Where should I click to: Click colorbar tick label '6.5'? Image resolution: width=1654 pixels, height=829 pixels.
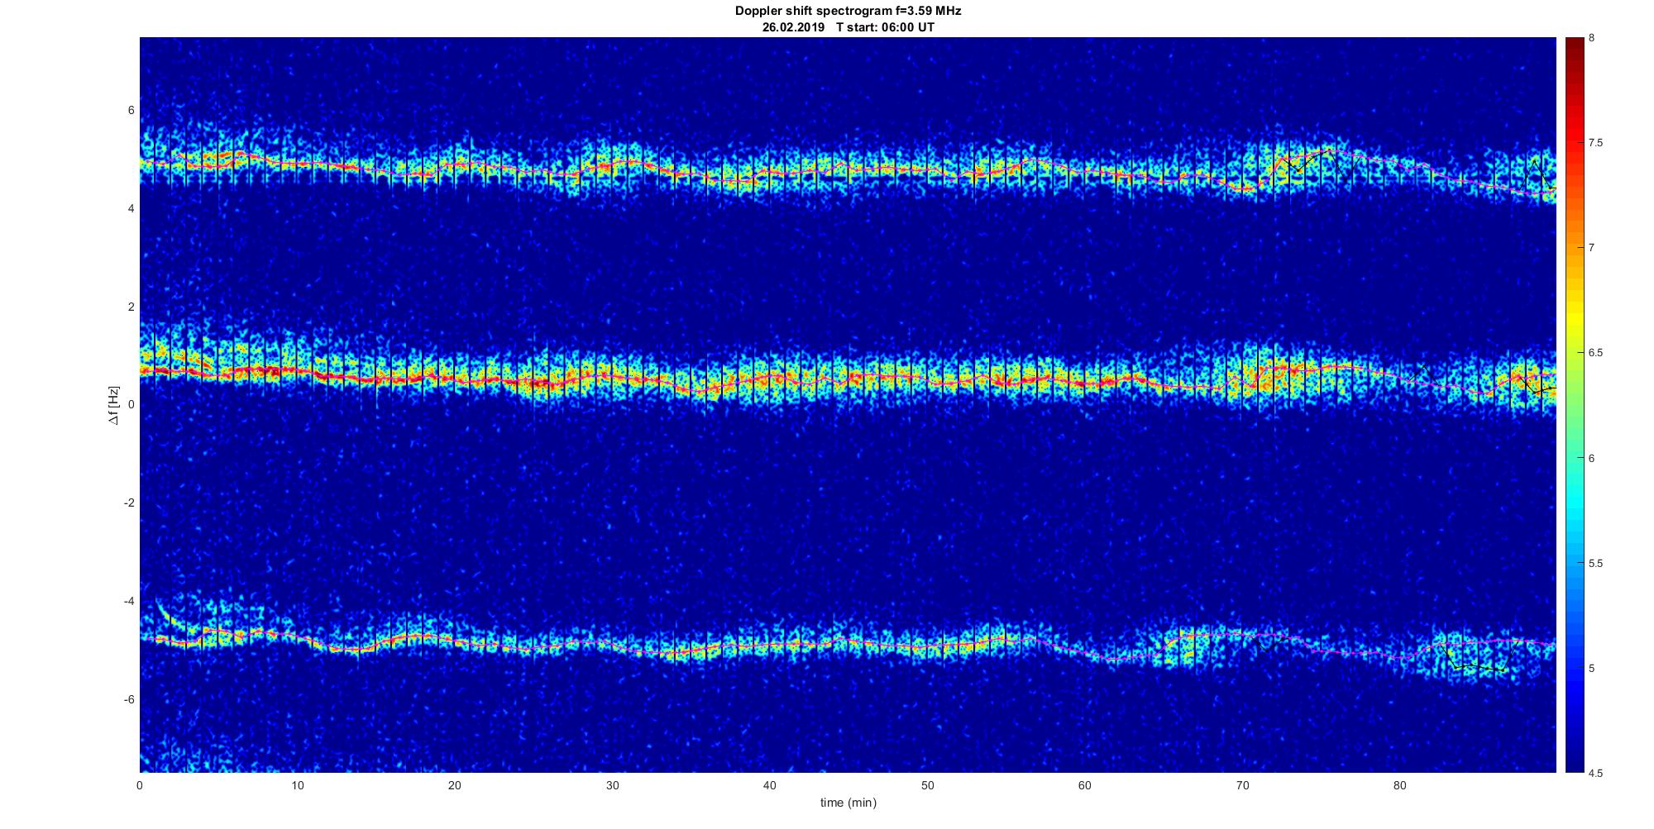pos(1596,353)
